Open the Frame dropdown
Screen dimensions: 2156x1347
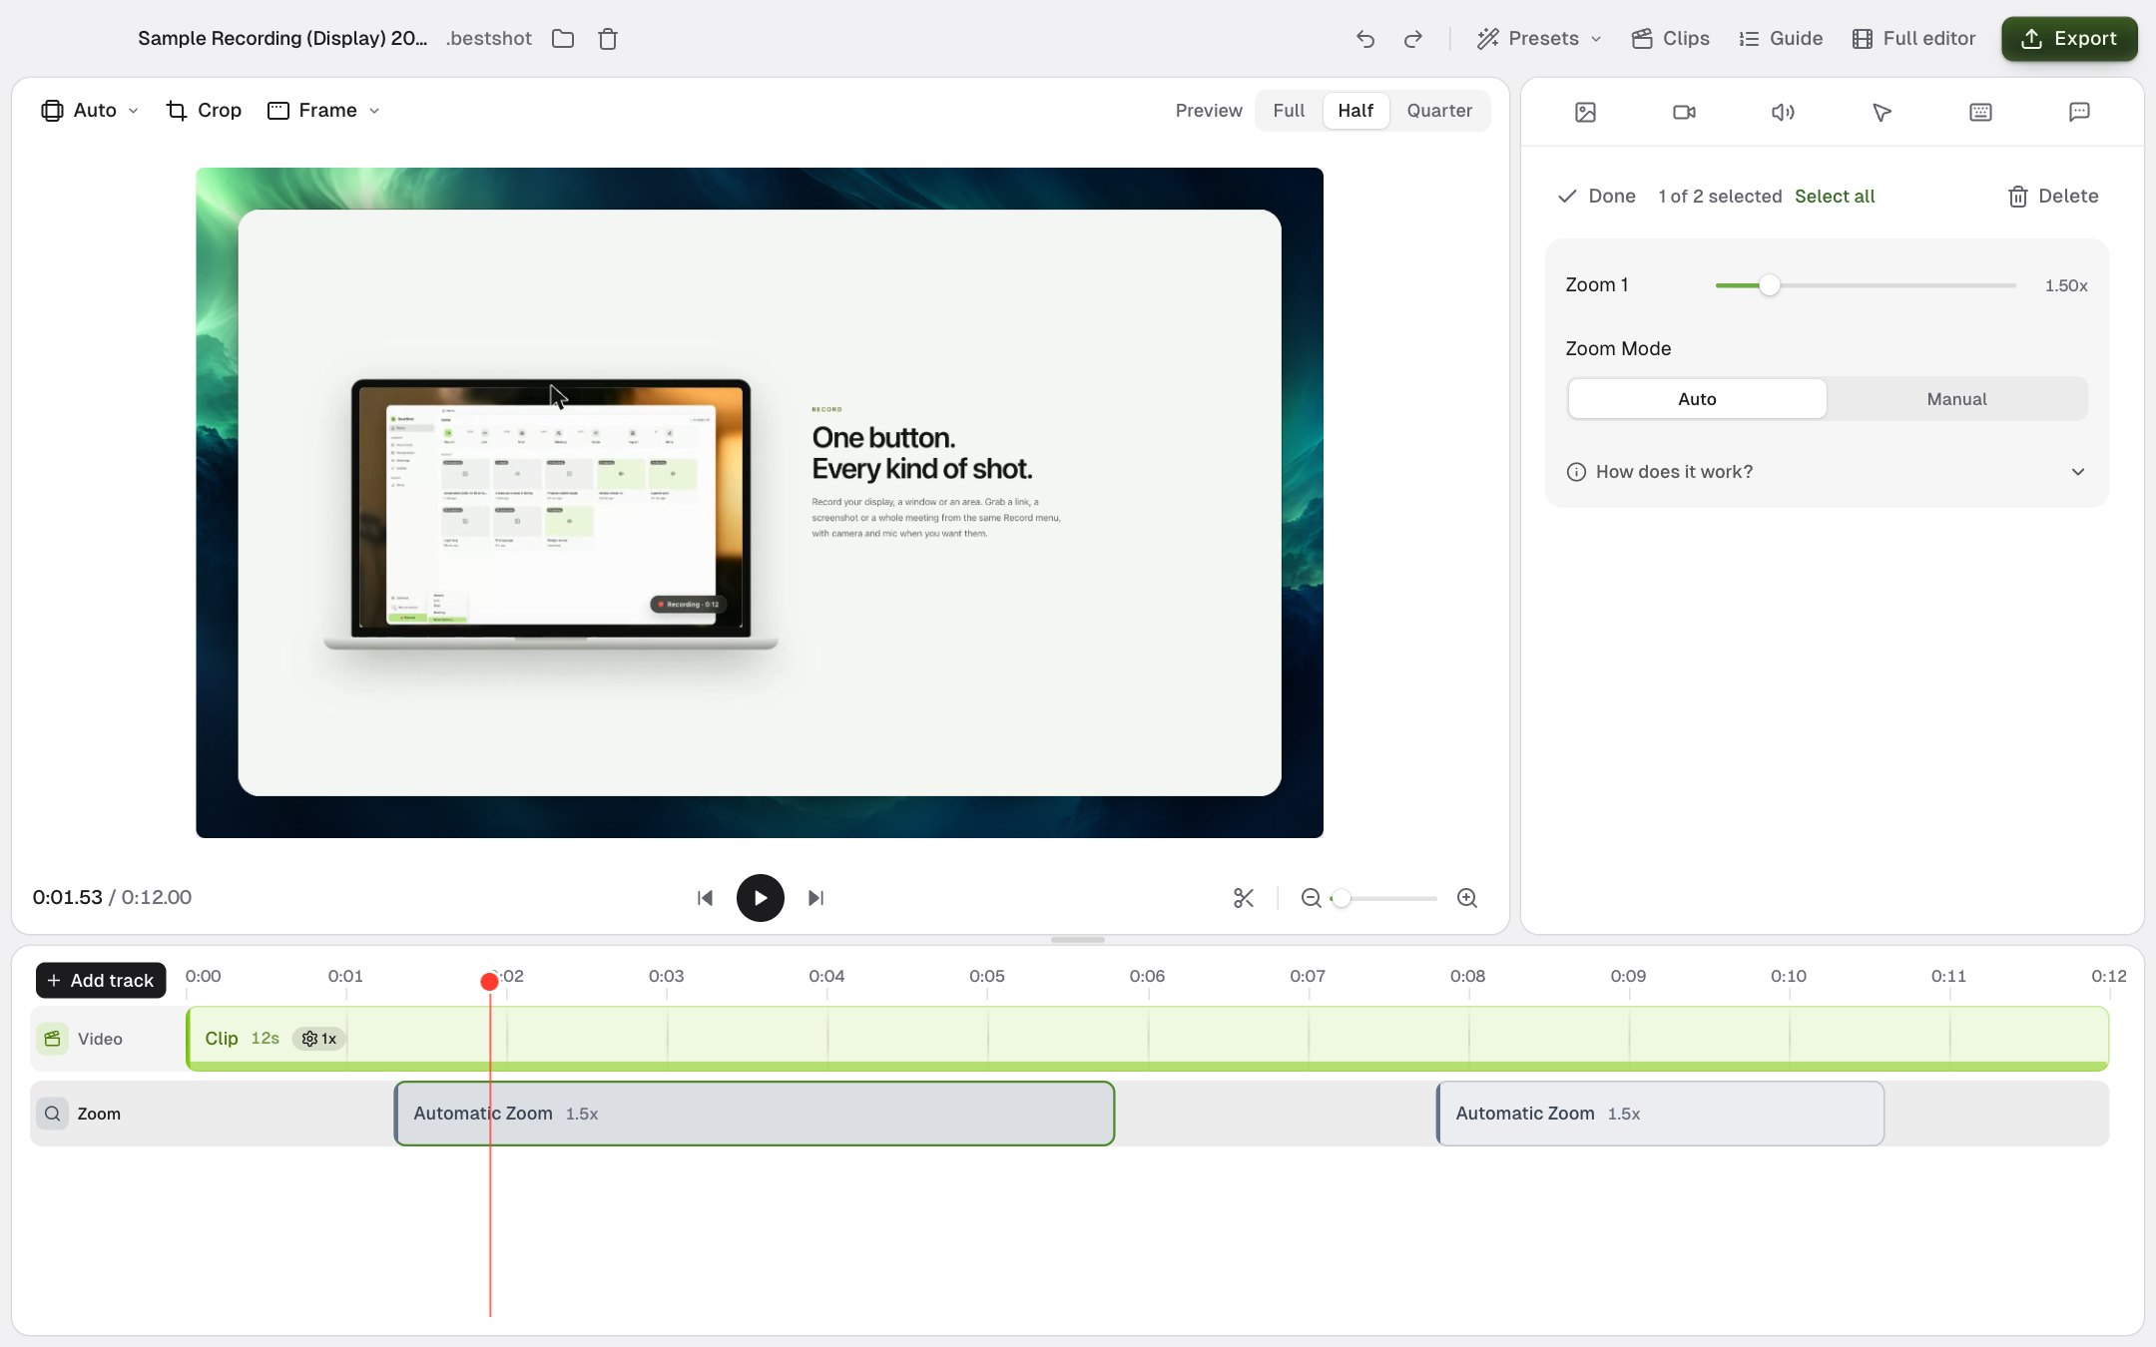(324, 111)
